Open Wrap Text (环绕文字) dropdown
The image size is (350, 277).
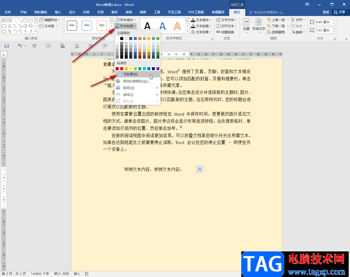click(259, 26)
